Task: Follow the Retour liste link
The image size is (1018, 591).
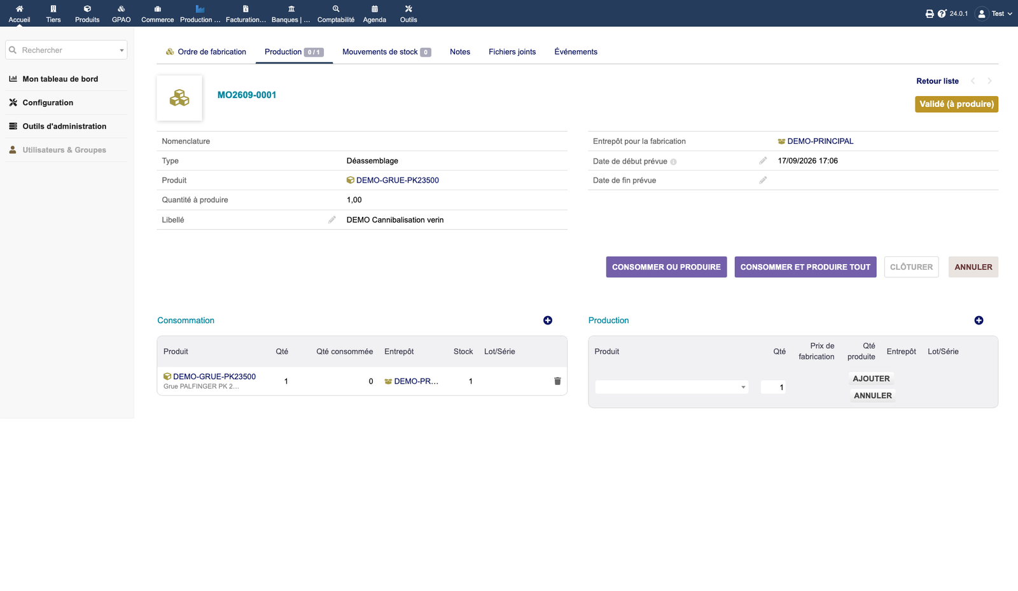Action: coord(937,81)
